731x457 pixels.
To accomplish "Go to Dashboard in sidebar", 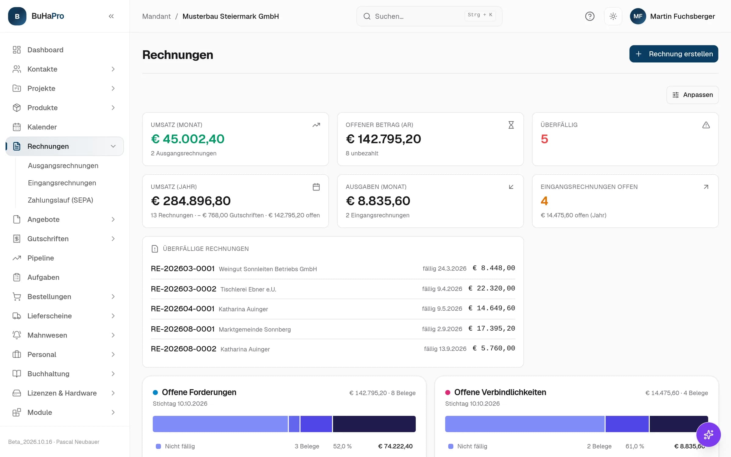I will pos(65,50).
